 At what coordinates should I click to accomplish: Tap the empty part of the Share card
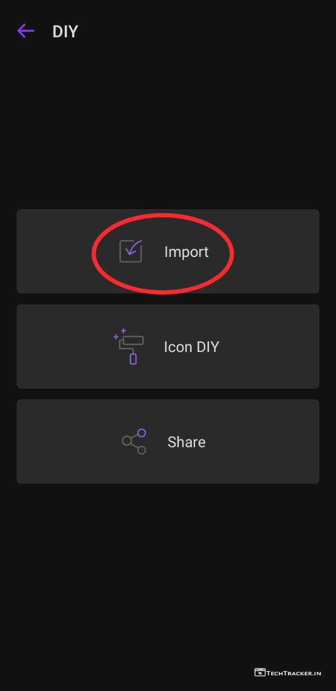click(x=275, y=442)
